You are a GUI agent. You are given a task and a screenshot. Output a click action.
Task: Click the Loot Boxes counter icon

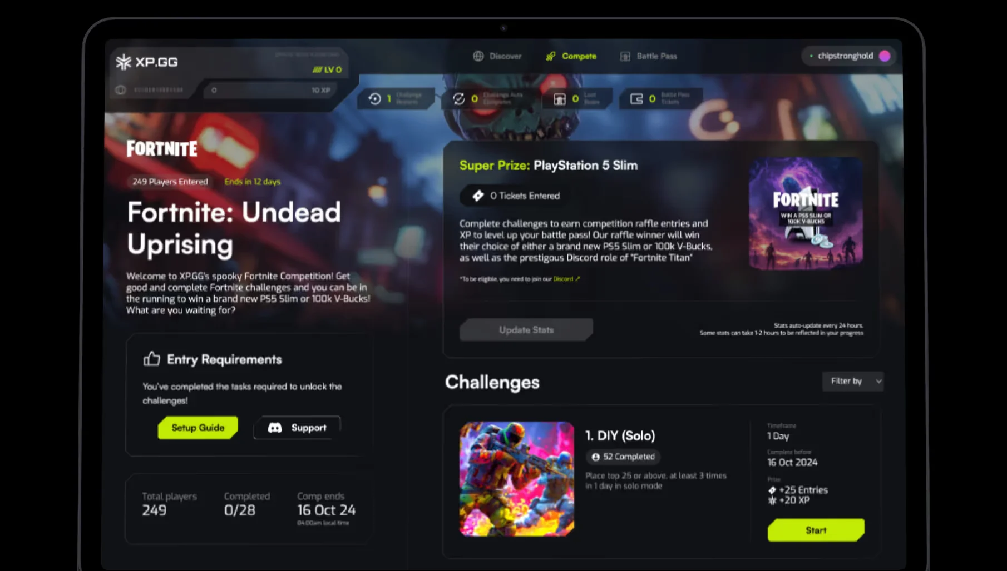[x=560, y=99]
